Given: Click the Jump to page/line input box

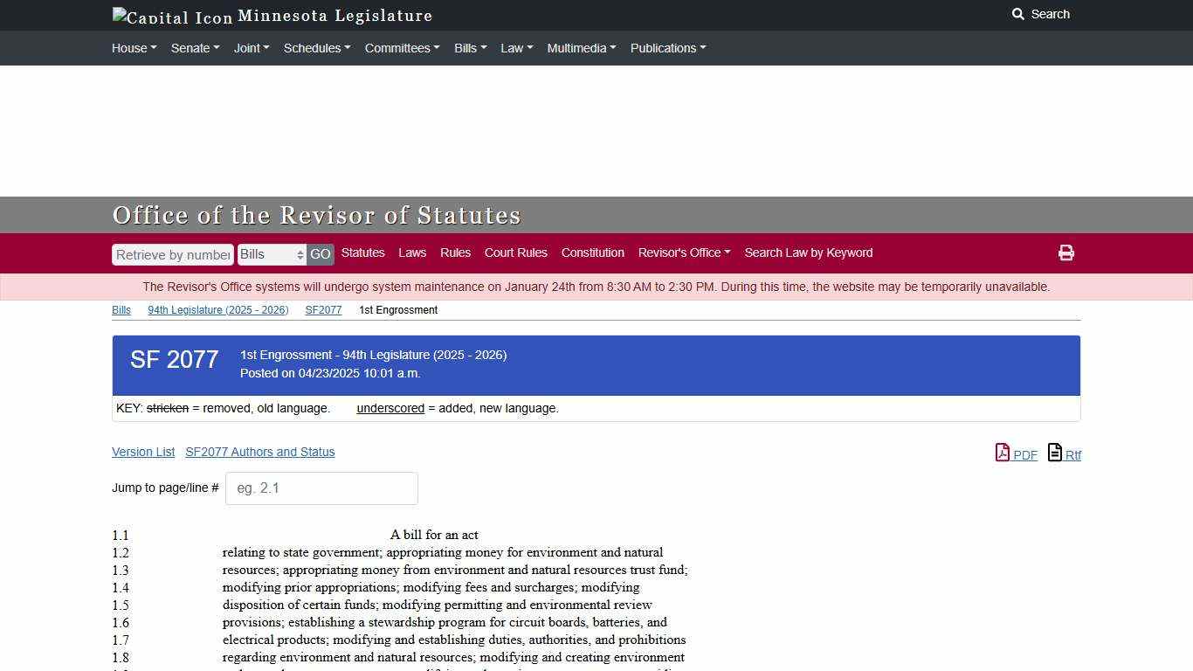Looking at the screenshot, I should point(321,488).
